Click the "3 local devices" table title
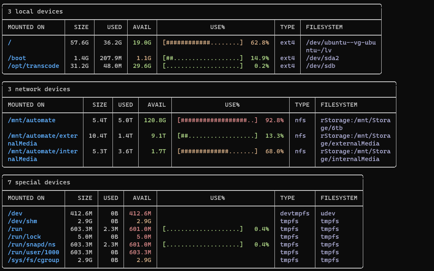Image resolution: width=434 pixels, height=271 pixels. pos(35,11)
